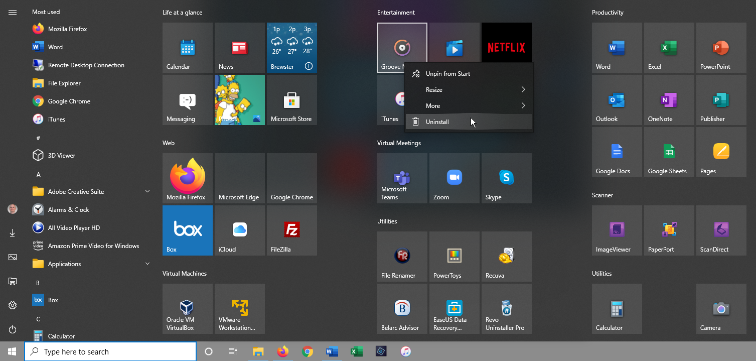
Task: Launch the Google Chrome tile
Action: click(x=292, y=178)
